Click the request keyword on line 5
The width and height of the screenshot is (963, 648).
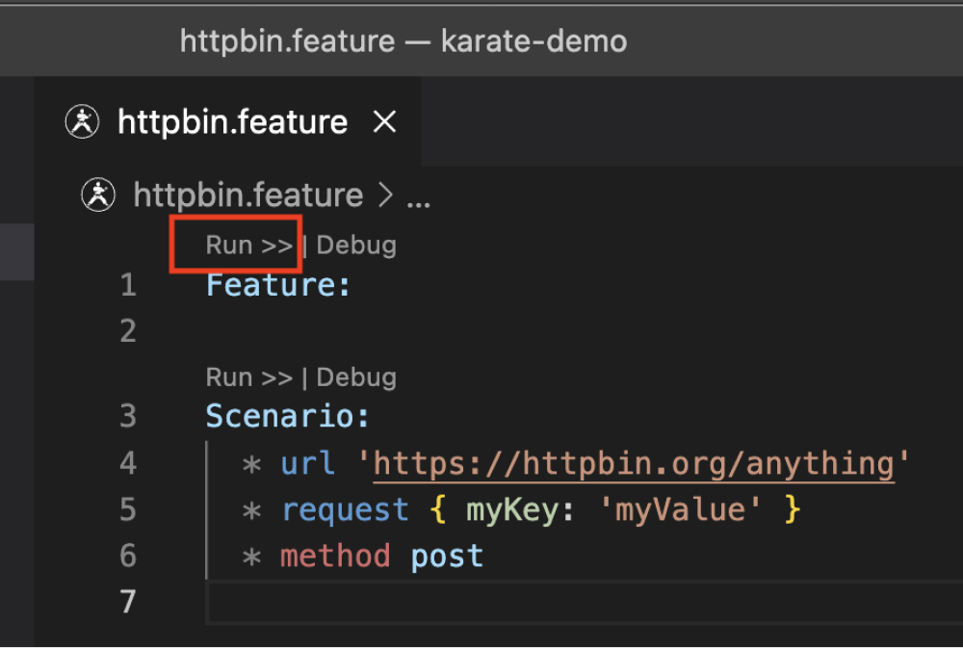click(345, 509)
